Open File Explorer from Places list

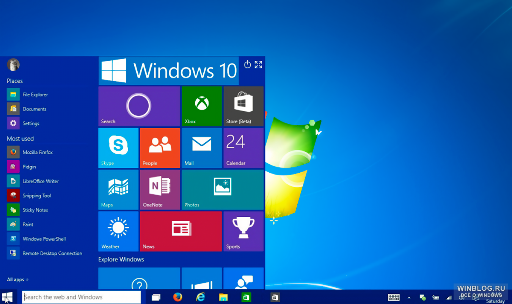(28, 95)
